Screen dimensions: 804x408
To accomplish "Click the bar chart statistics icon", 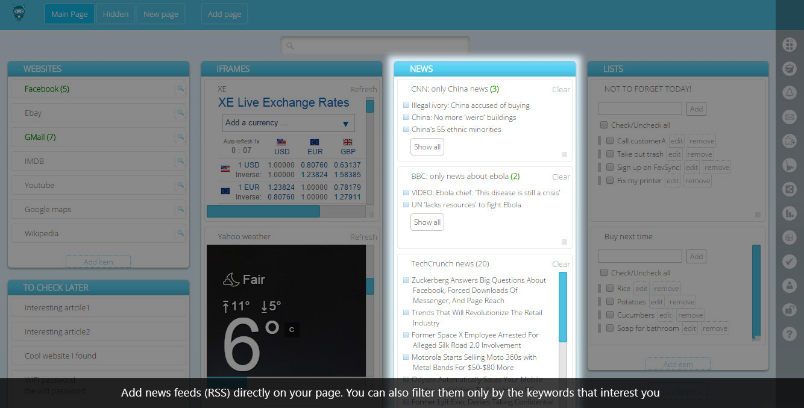I will (x=789, y=213).
